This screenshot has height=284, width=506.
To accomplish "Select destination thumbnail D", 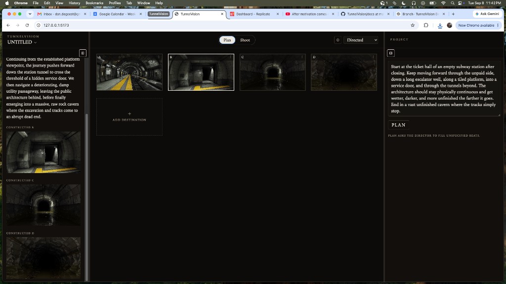I will point(344,72).
